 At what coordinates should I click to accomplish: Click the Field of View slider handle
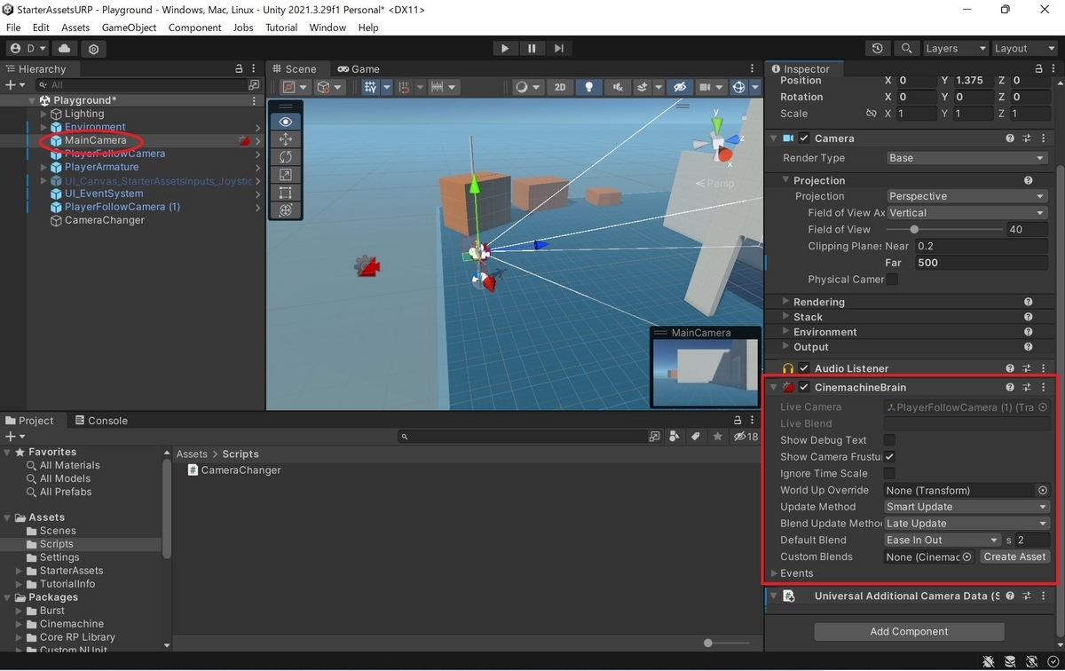914,229
